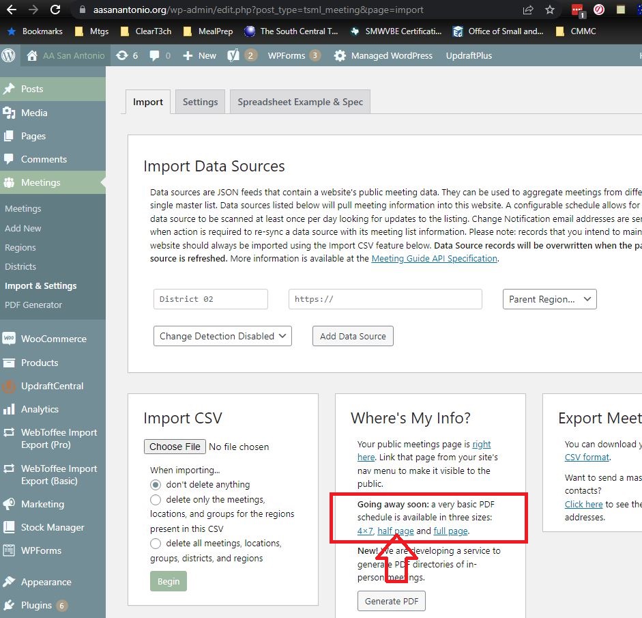Click the https:// data source URL field
Viewport: 642px width, 618px height.
(385, 299)
